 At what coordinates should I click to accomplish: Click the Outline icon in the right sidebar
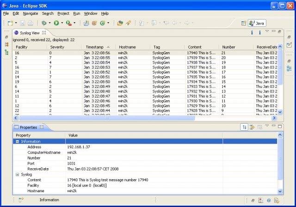(x=289, y=68)
